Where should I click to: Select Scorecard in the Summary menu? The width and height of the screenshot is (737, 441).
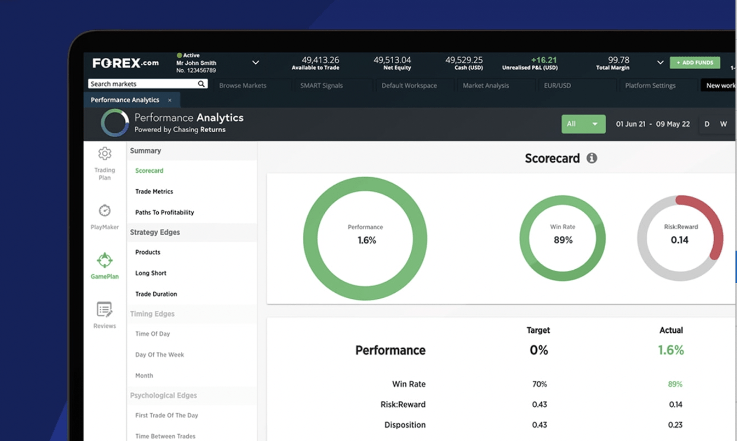(149, 171)
